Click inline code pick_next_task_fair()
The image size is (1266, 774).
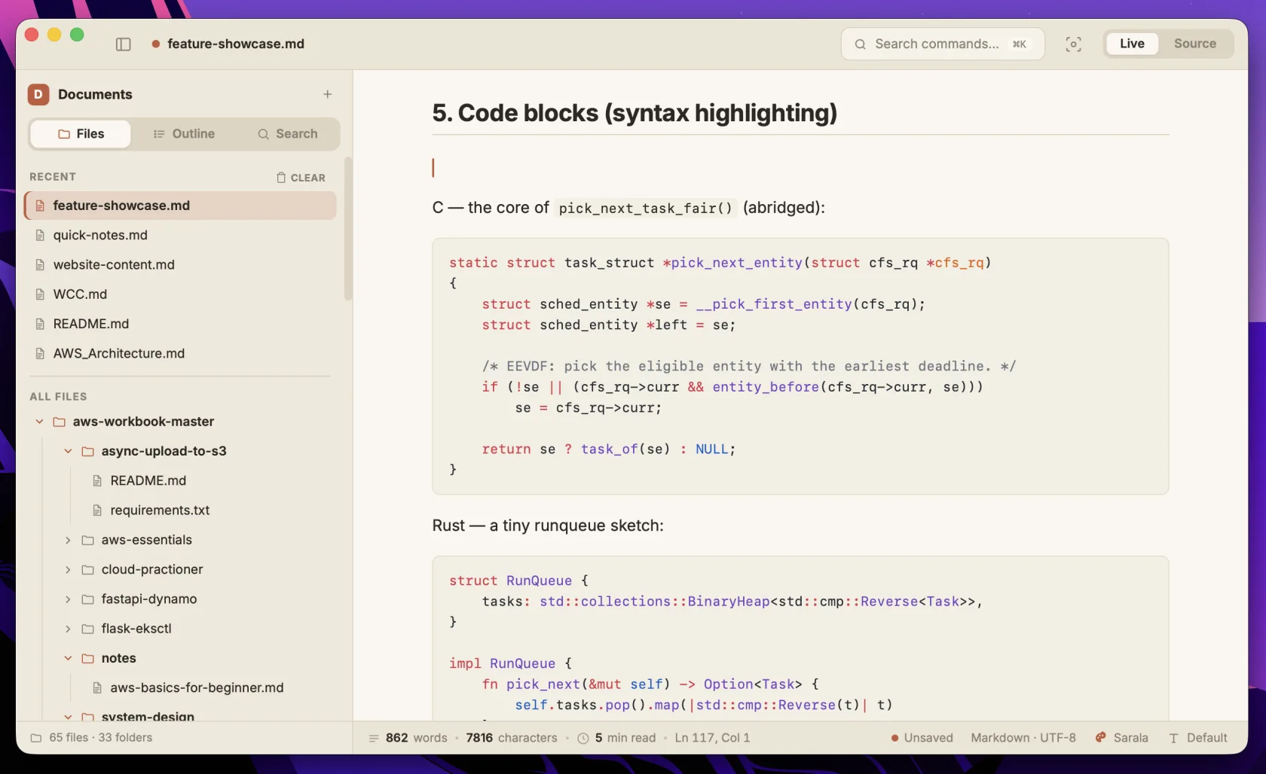pyautogui.click(x=645, y=209)
